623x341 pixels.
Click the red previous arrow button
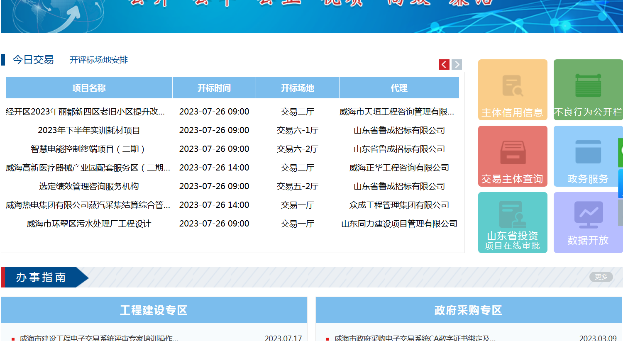[x=444, y=64]
